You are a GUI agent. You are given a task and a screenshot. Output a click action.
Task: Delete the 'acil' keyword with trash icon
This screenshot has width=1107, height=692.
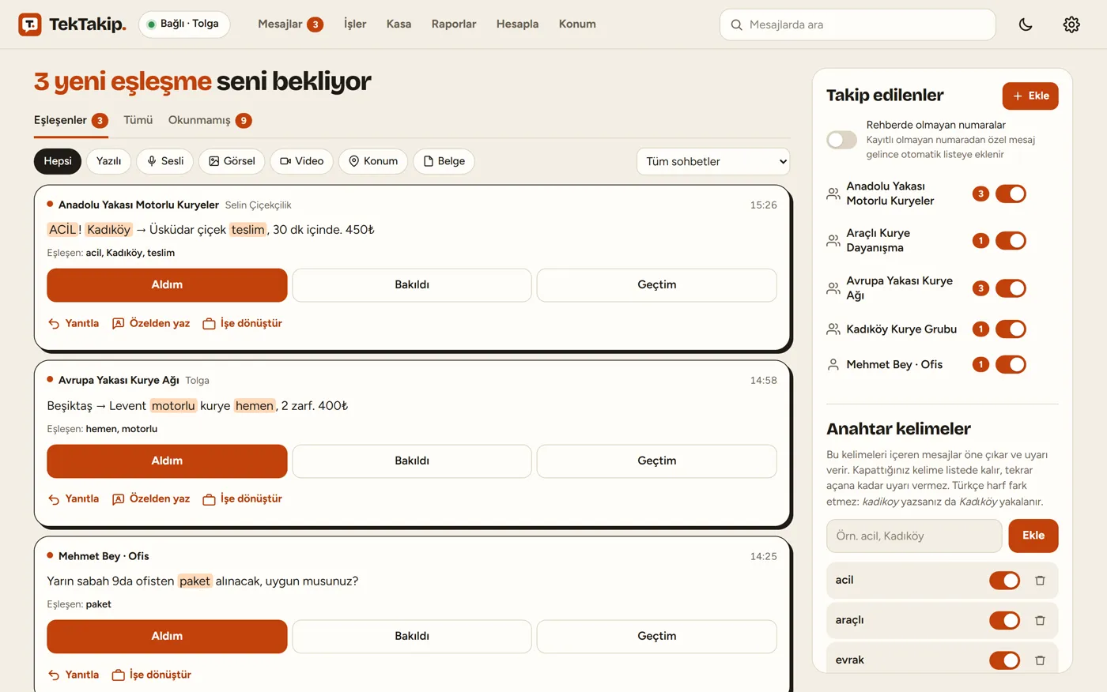point(1040,581)
